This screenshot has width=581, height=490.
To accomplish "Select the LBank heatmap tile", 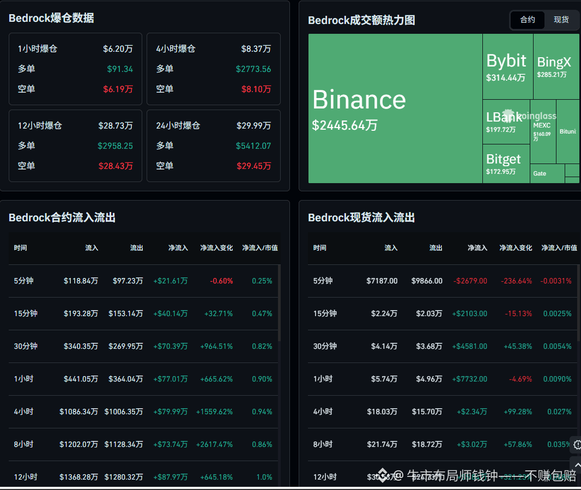I will (506, 122).
